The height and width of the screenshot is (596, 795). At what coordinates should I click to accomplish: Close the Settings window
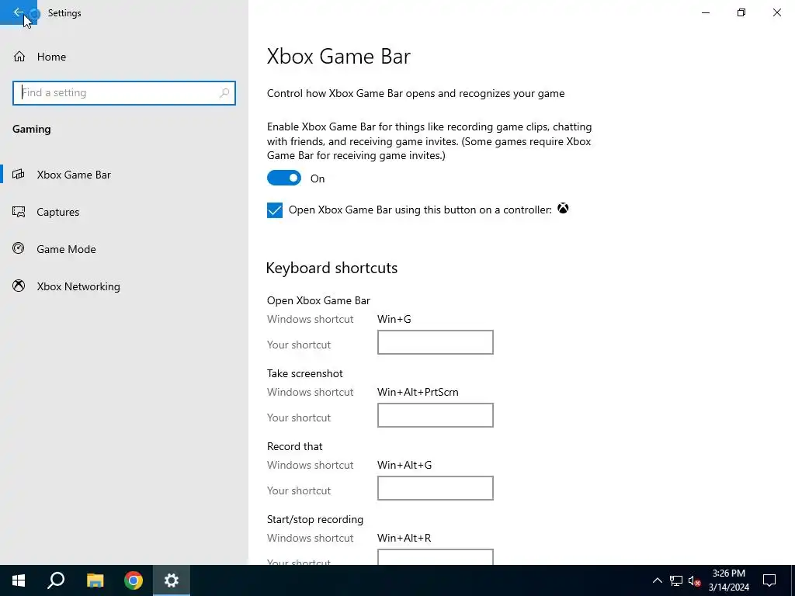click(x=776, y=12)
